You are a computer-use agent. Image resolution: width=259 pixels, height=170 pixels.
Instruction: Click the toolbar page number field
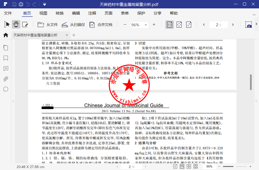click(x=219, y=25)
